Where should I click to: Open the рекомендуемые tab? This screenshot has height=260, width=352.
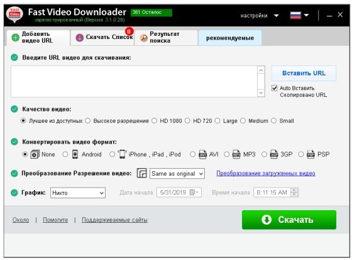click(230, 38)
